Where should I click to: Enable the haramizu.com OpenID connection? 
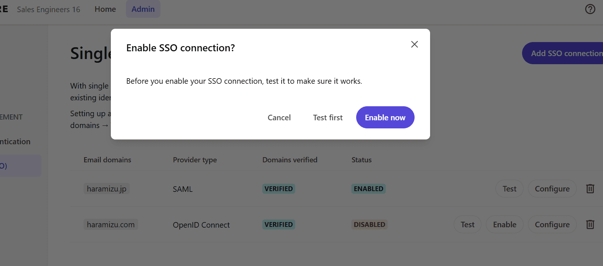point(505,224)
